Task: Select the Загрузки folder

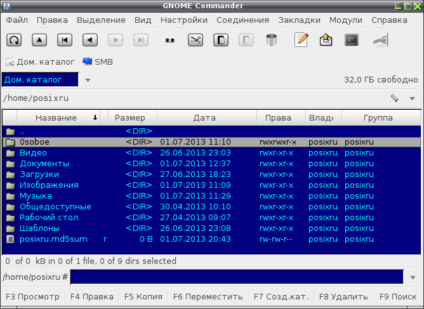Action: click(x=211, y=174)
